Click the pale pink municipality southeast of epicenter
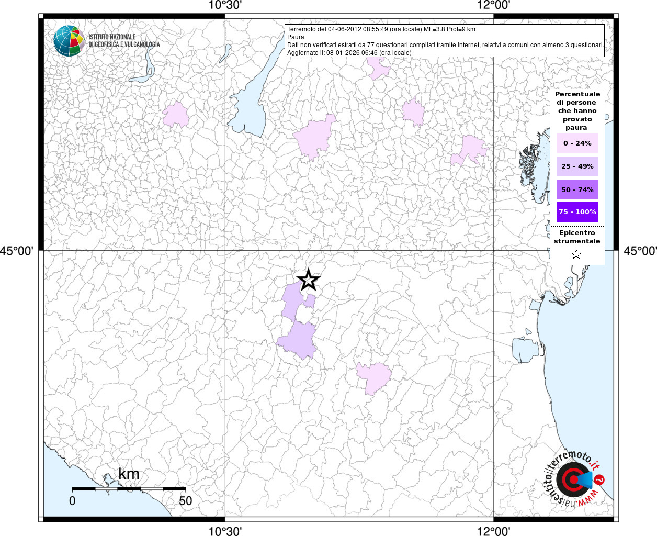The height and width of the screenshot is (536, 657). pos(373,377)
